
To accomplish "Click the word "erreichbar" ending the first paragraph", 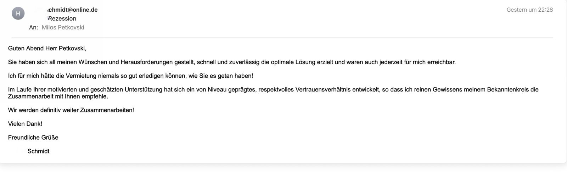I will point(440,62).
